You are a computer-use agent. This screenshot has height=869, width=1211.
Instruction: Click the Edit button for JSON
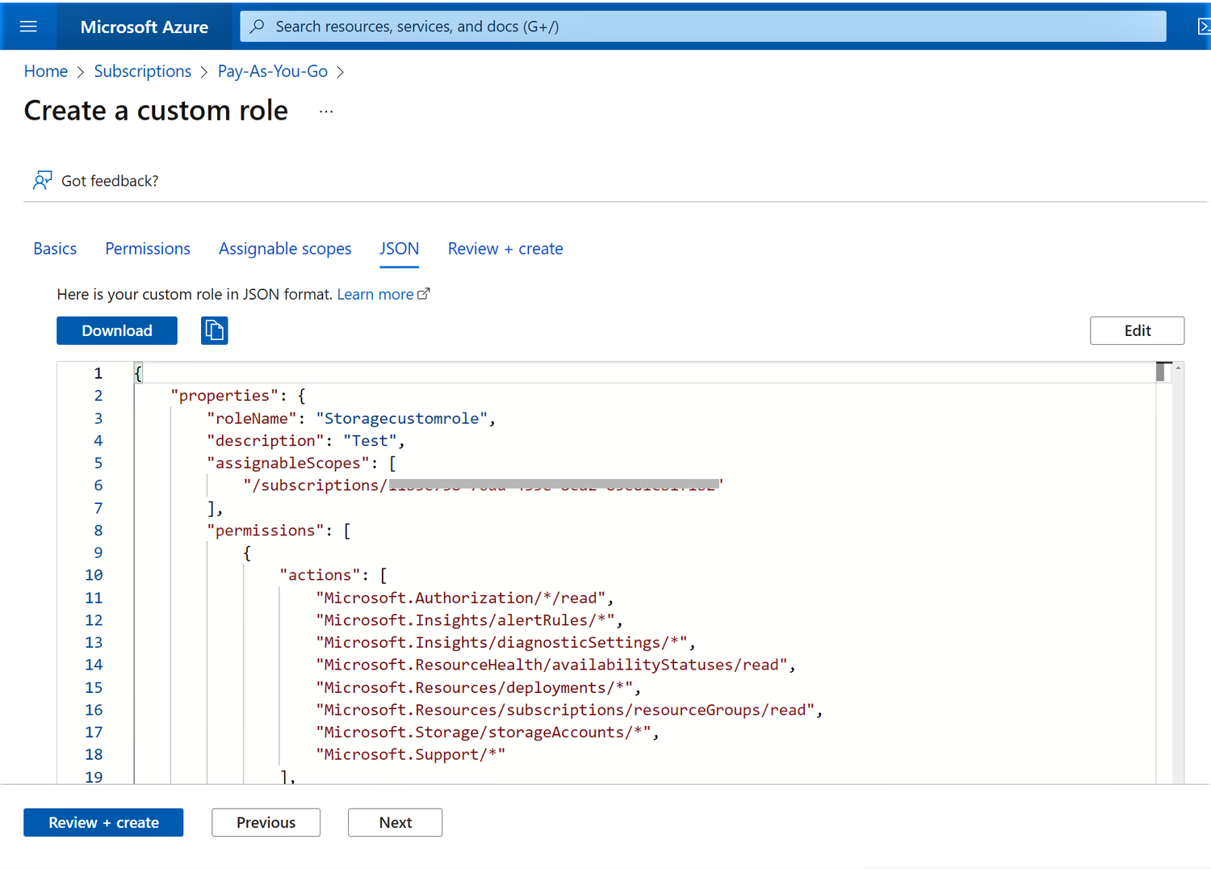[x=1137, y=330]
